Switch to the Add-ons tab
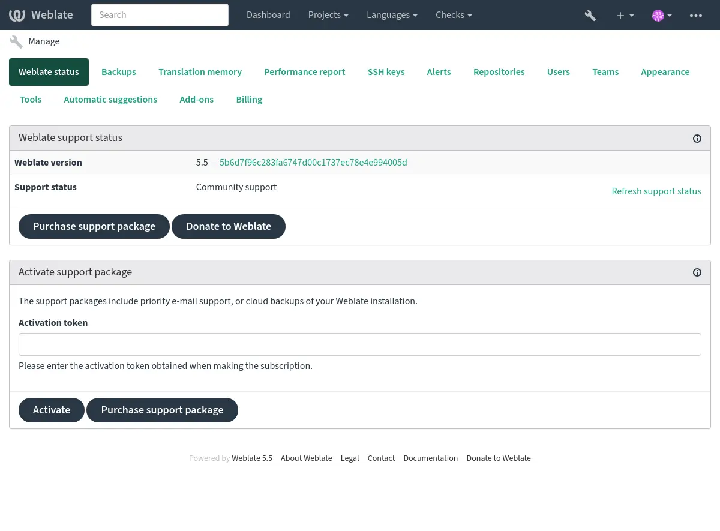This screenshot has height=531, width=720. (x=197, y=100)
